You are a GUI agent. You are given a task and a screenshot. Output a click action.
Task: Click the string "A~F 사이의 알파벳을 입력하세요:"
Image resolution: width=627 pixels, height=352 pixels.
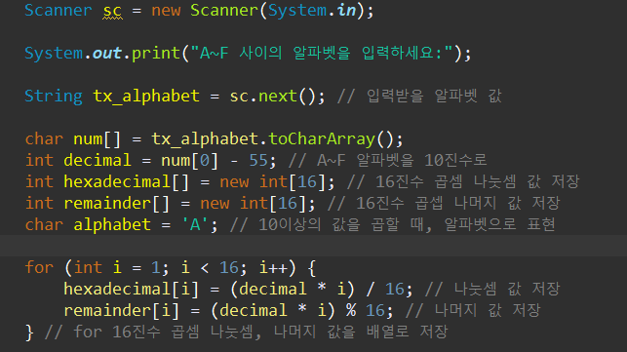322,53
